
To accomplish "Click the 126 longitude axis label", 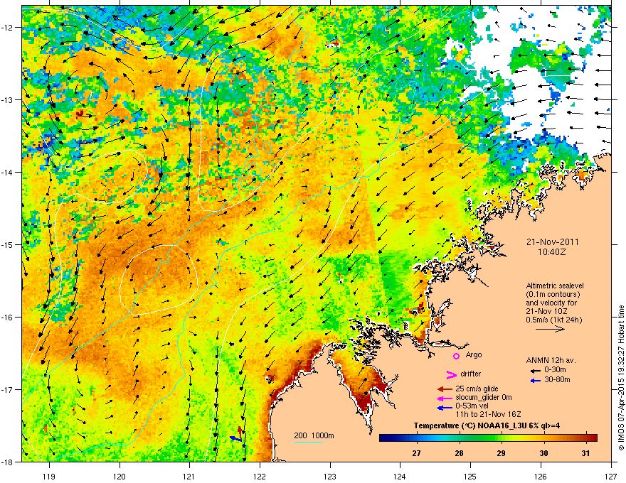I will click(x=541, y=476).
